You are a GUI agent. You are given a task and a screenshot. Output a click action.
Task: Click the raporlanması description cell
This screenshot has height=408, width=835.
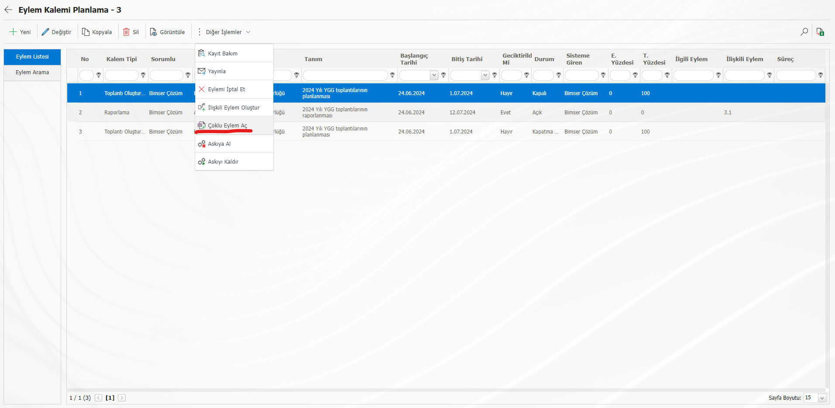point(335,113)
